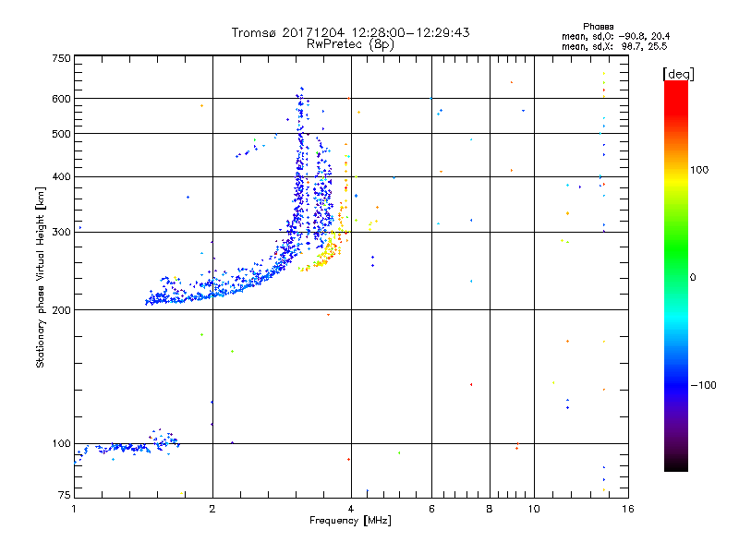739x554 pixels.
Task: Click the x-axis tick label '6'
Action: [431, 509]
